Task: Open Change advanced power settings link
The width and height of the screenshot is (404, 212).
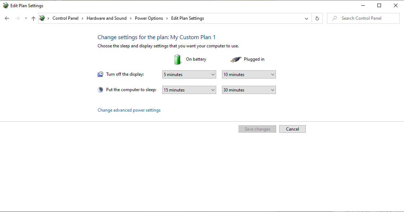Action: 129,110
